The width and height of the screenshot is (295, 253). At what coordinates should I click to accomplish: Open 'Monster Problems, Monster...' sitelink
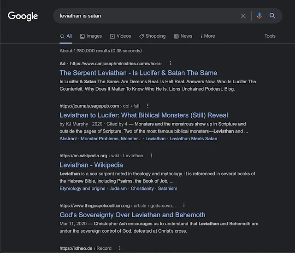(x=111, y=139)
